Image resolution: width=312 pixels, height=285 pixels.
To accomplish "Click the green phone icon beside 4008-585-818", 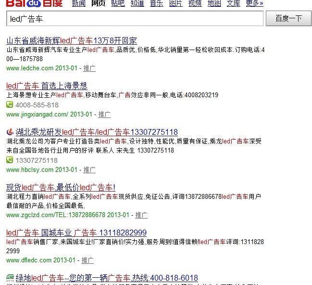I will [10, 105].
